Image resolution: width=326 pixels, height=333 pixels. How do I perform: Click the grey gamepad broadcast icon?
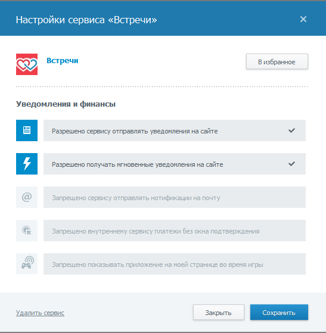tap(27, 263)
